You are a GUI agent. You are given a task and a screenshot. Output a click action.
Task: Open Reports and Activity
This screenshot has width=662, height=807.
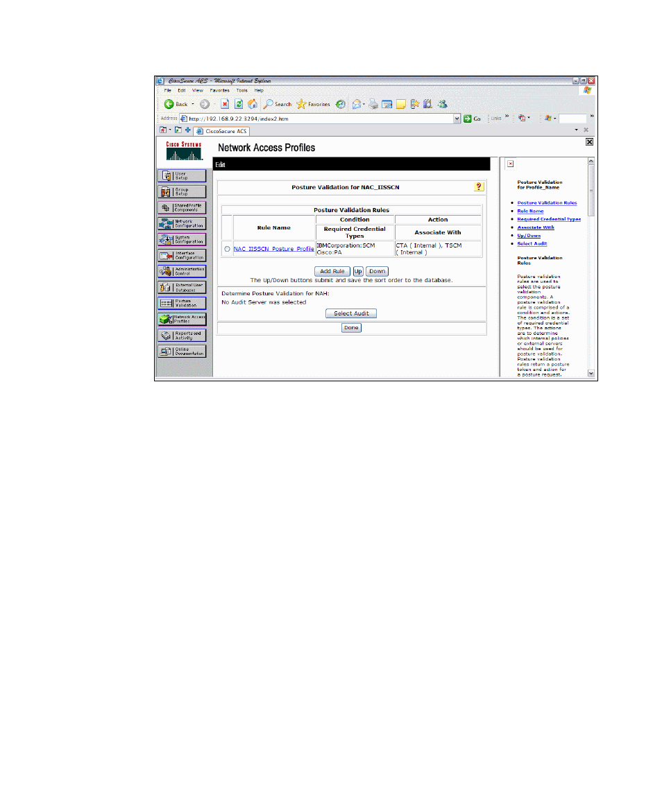(182, 335)
